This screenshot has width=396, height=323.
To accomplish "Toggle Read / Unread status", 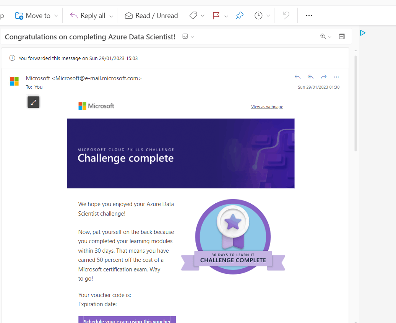I will point(151,16).
